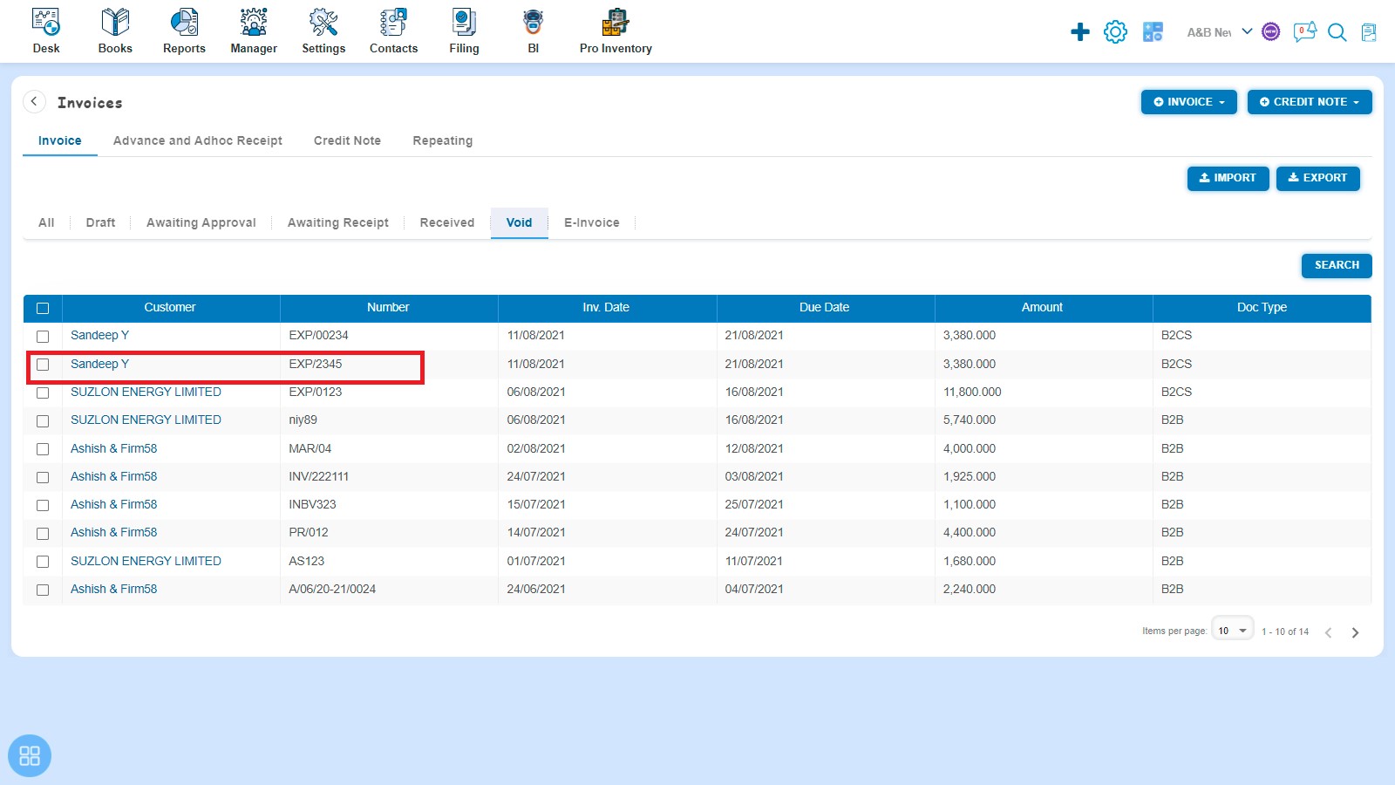Image resolution: width=1395 pixels, height=785 pixels.
Task: Select the Void status tab
Action: pyautogui.click(x=519, y=222)
